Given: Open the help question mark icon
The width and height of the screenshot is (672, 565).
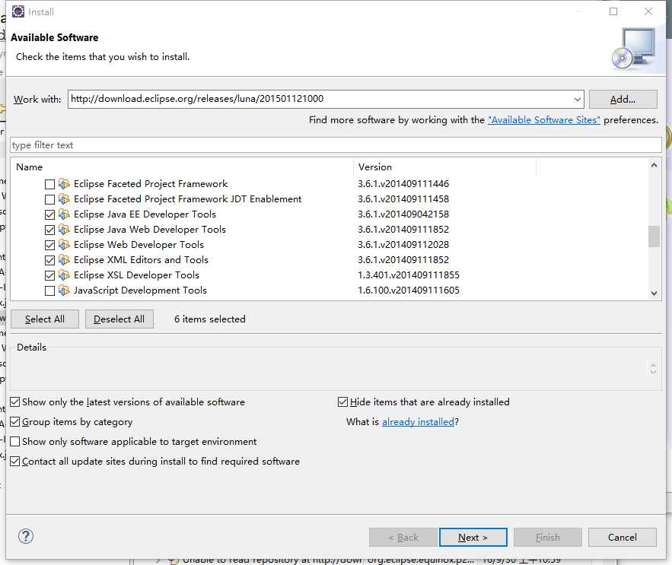Looking at the screenshot, I should click(26, 536).
